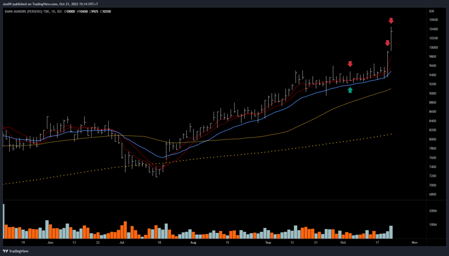
Task: Click the Sep label on time axis
Action: [x=268, y=242]
